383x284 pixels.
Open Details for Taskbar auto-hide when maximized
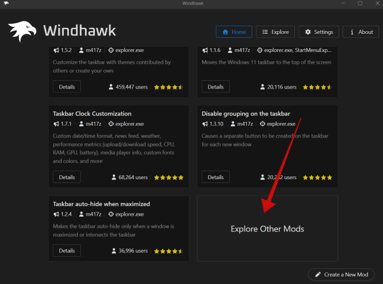(x=67, y=251)
